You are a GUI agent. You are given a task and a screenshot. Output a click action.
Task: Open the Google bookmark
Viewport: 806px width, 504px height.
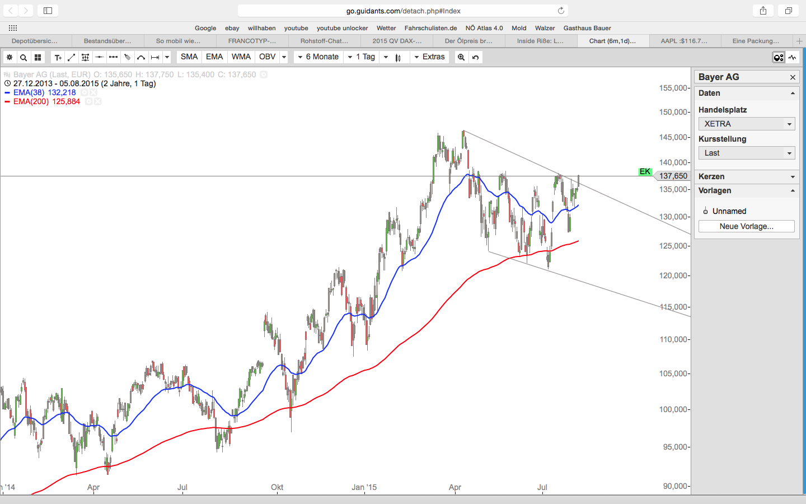click(x=205, y=28)
